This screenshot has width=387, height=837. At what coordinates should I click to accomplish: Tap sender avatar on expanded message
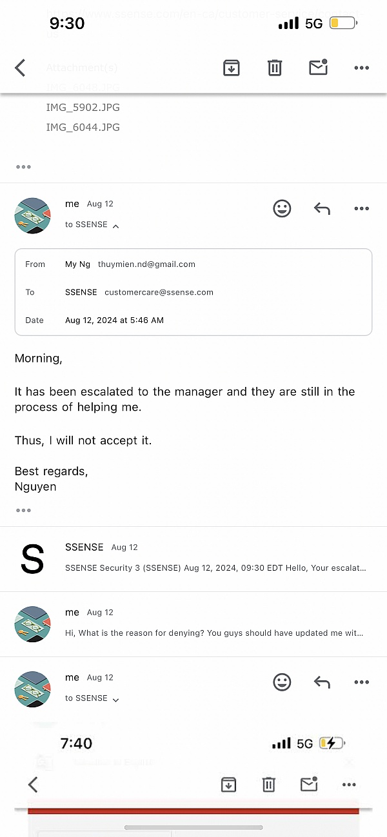[x=32, y=215]
